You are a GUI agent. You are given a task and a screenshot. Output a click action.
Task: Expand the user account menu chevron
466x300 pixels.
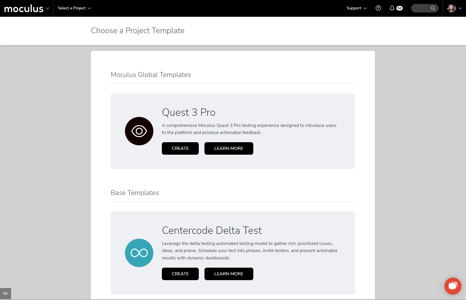[x=460, y=8]
